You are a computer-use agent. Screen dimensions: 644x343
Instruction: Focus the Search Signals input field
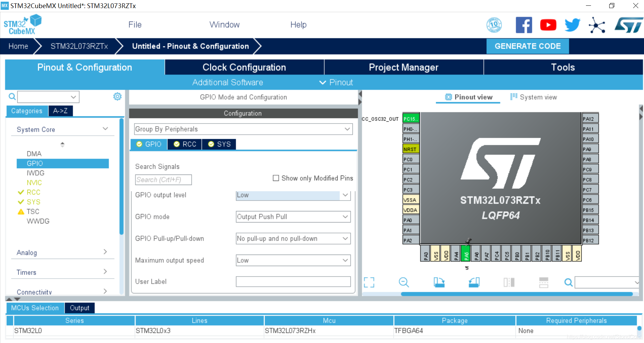[x=163, y=180]
